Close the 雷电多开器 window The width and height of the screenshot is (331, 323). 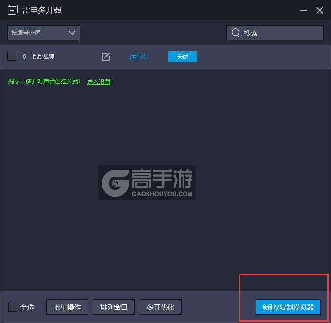click(x=320, y=10)
